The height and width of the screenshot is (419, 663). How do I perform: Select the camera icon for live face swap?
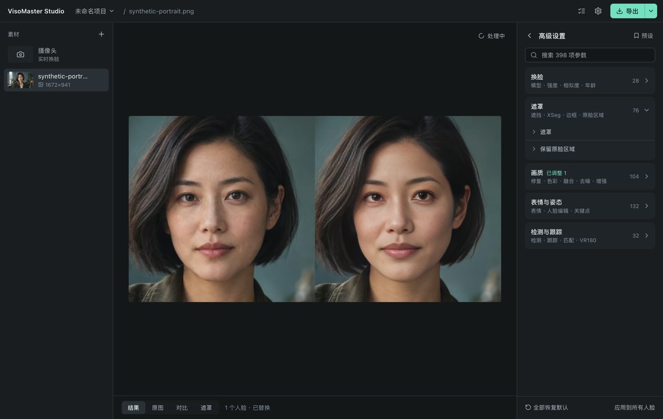point(20,55)
